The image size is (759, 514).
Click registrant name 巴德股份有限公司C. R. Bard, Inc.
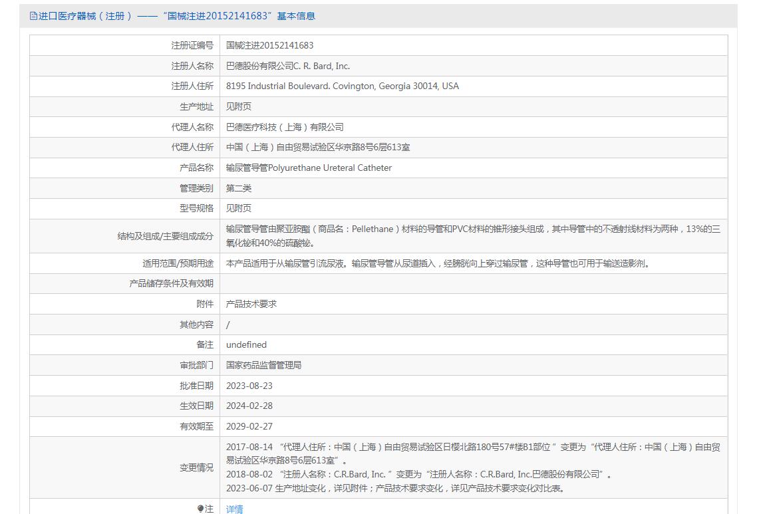(288, 66)
